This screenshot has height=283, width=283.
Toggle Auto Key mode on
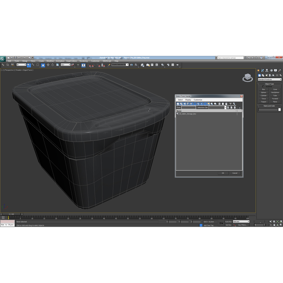[227, 221]
